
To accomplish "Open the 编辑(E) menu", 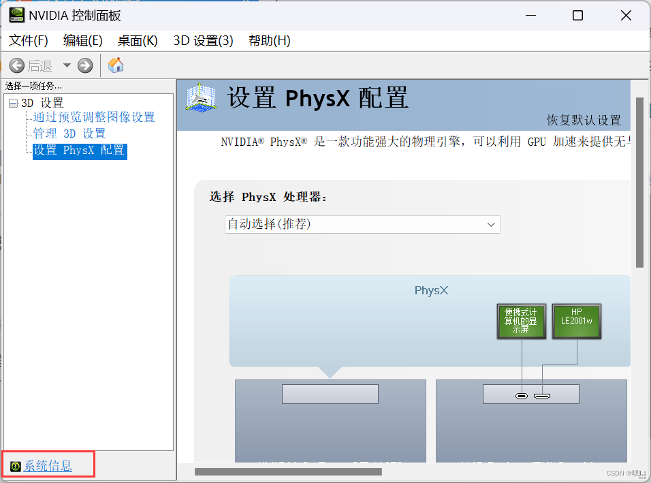I will click(82, 41).
